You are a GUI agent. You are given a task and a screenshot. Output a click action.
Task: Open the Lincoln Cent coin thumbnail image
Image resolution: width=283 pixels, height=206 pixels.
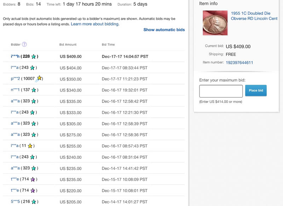215,23
